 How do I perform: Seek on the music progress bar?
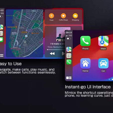click(56, 50)
